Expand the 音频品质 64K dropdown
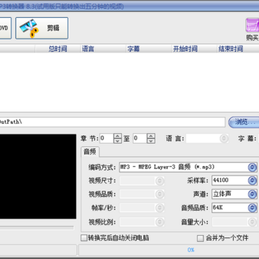The width and height of the screenshot is (259, 259). (x=252, y=208)
